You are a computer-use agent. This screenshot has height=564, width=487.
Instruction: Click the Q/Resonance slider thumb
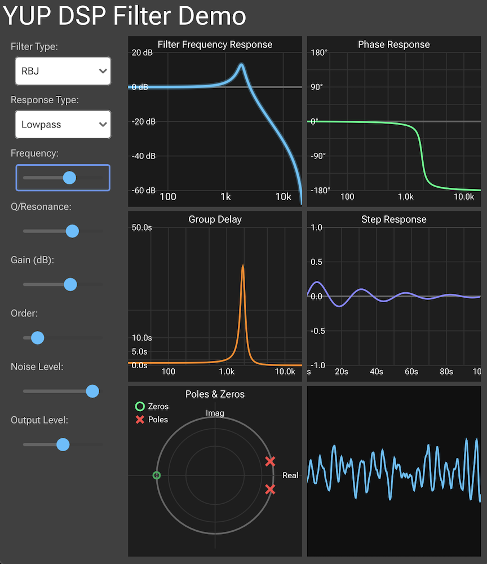tap(72, 231)
